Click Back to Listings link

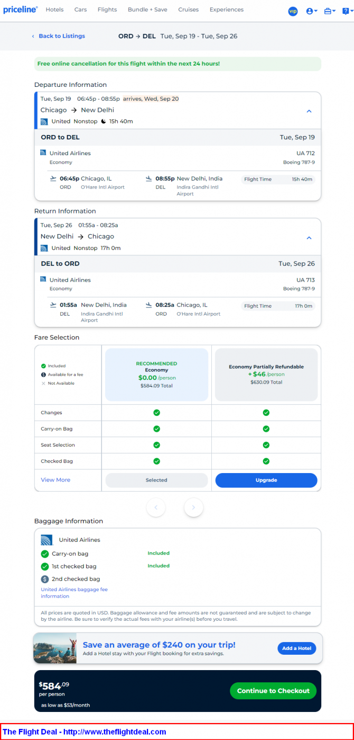click(x=61, y=36)
